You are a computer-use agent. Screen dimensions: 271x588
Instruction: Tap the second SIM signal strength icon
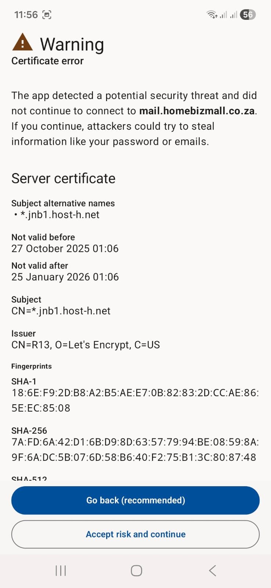click(233, 15)
